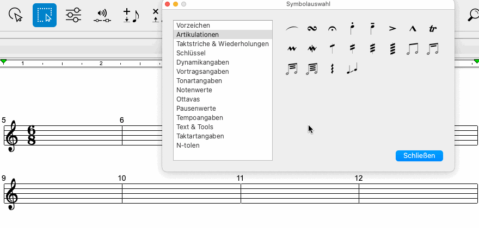This screenshot has width=479, height=228.
Task: Select the Pausenwerte category
Action: point(196,109)
